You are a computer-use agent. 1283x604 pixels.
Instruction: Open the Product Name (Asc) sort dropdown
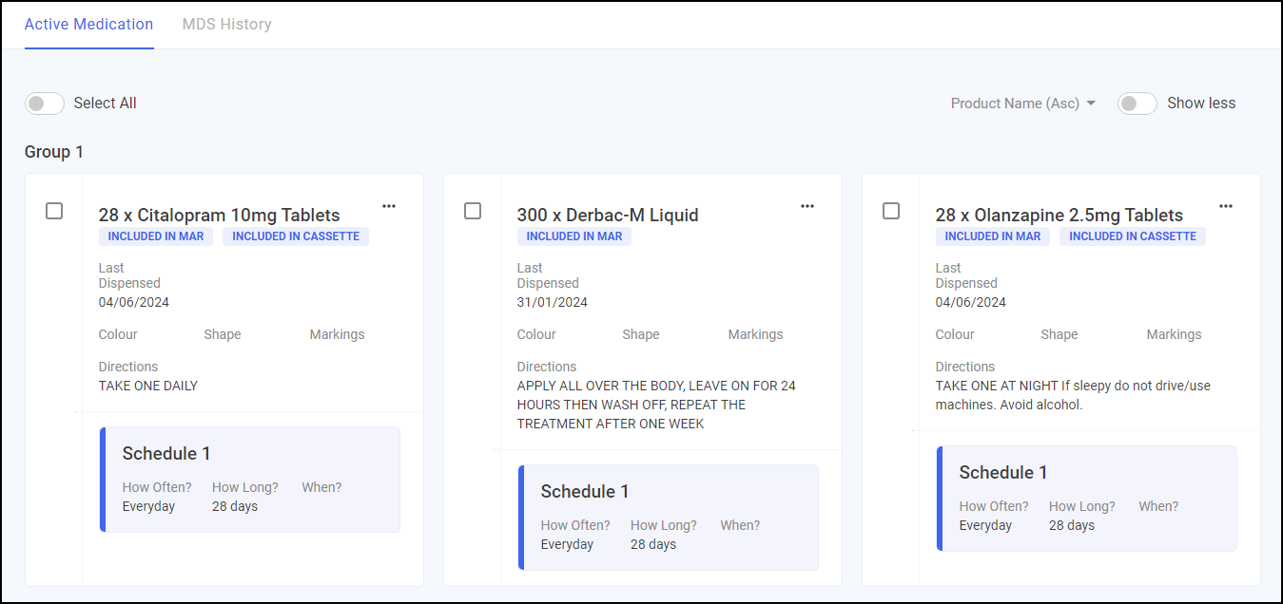tap(1023, 104)
